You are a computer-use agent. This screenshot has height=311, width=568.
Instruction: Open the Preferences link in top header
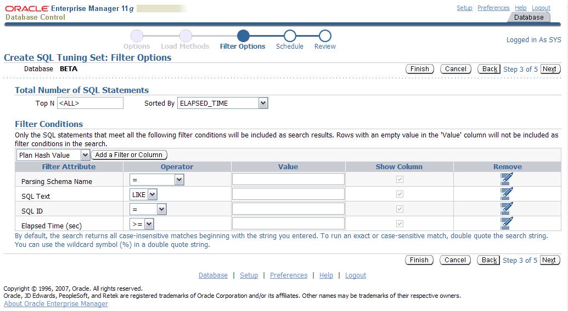pyautogui.click(x=493, y=8)
